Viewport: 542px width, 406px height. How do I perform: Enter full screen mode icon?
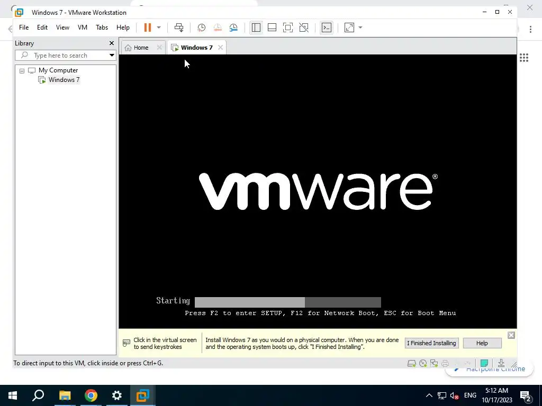288,27
